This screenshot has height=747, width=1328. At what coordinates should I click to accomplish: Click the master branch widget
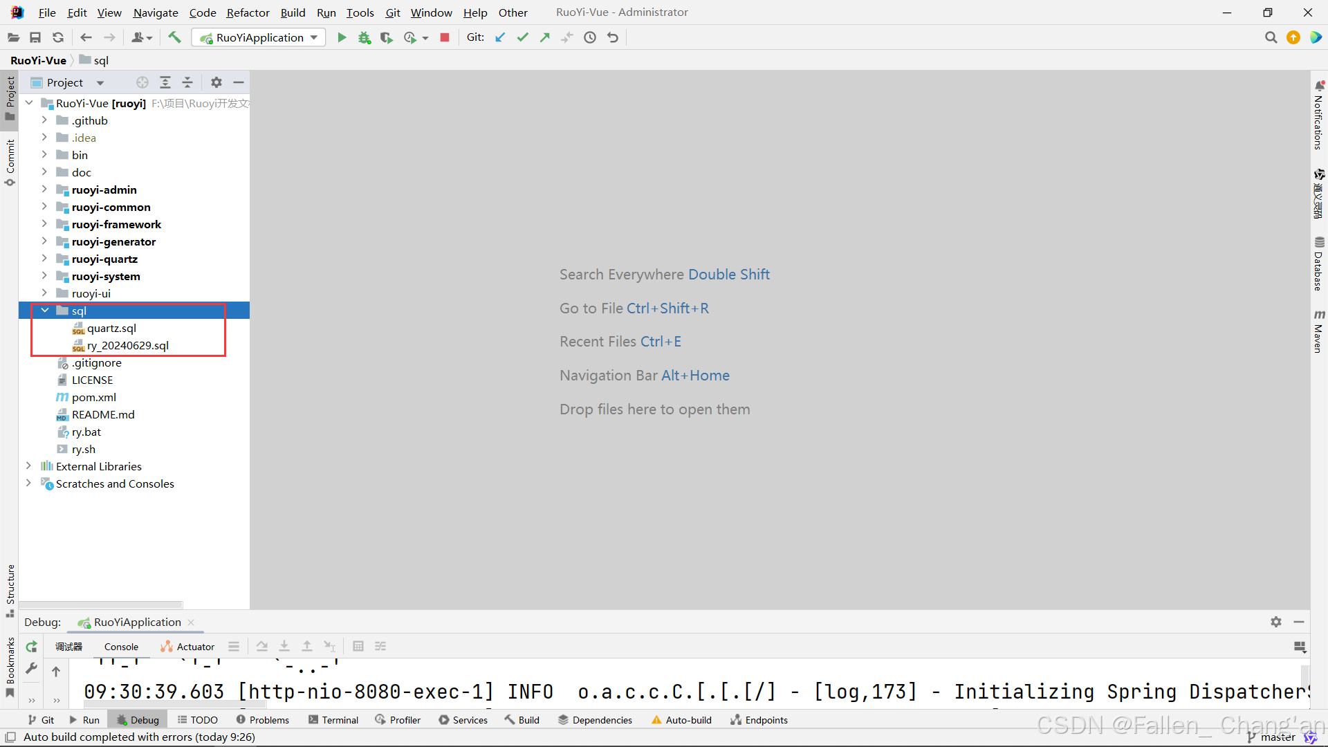pos(1276,737)
